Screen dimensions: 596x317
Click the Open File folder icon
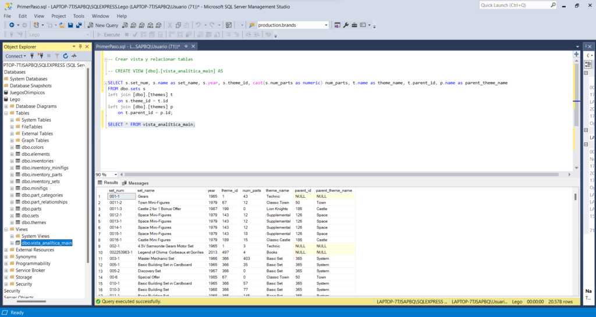click(x=62, y=26)
